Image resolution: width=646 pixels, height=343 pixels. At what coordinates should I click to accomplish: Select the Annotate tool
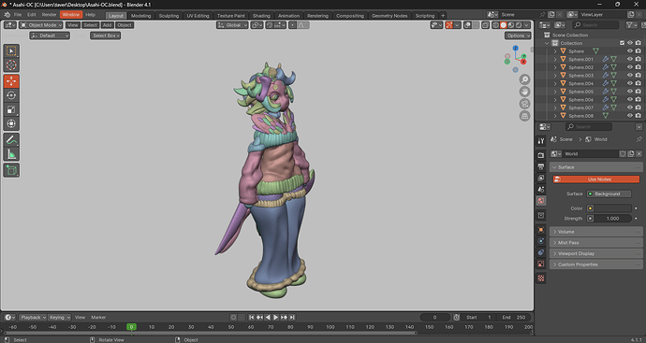click(x=11, y=140)
